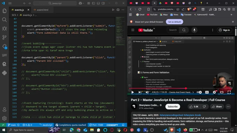This screenshot has height=133, width=237.
Task: Bookmark this page in Brave
Action: coord(148,9)
